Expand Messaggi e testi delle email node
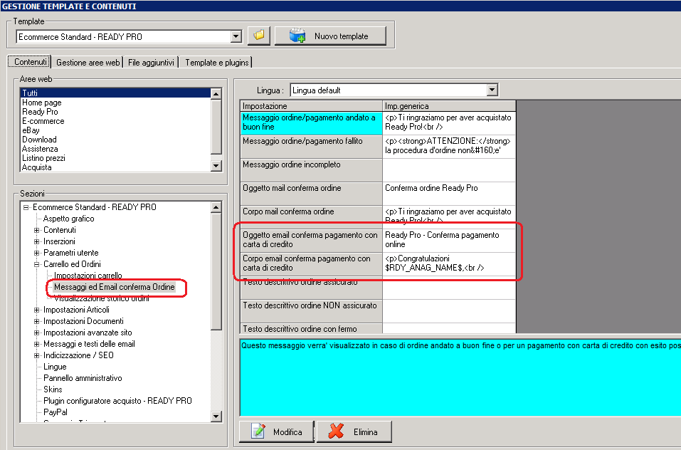Image resolution: width=681 pixels, height=450 pixels. pos(37,344)
